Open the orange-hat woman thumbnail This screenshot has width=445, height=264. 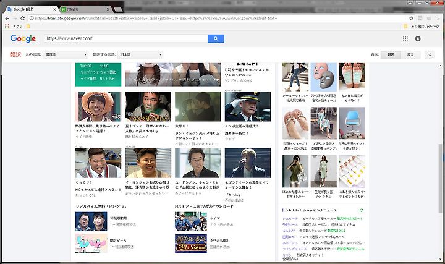pos(98,106)
